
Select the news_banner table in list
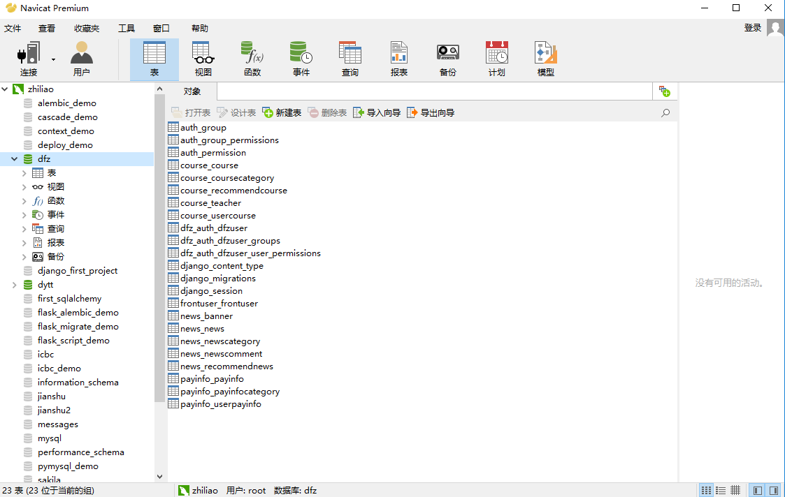tap(206, 316)
